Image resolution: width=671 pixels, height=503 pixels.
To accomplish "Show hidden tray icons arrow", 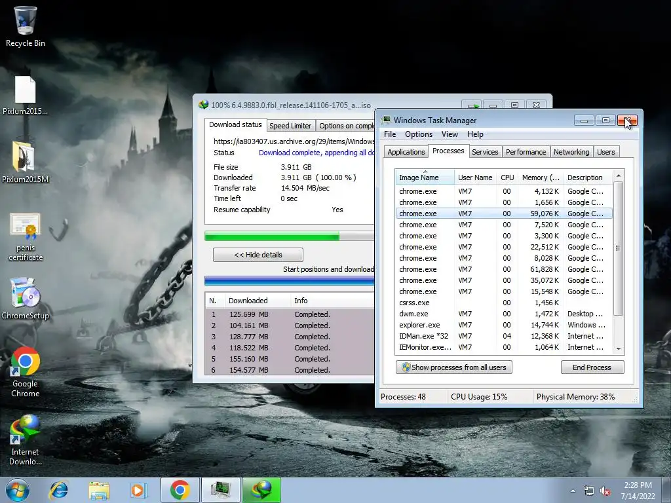I will tap(573, 491).
